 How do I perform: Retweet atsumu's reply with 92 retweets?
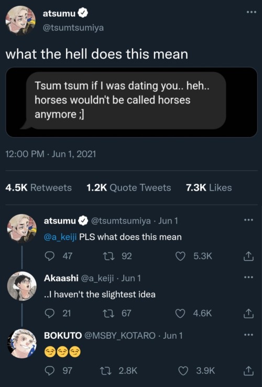tap(108, 256)
